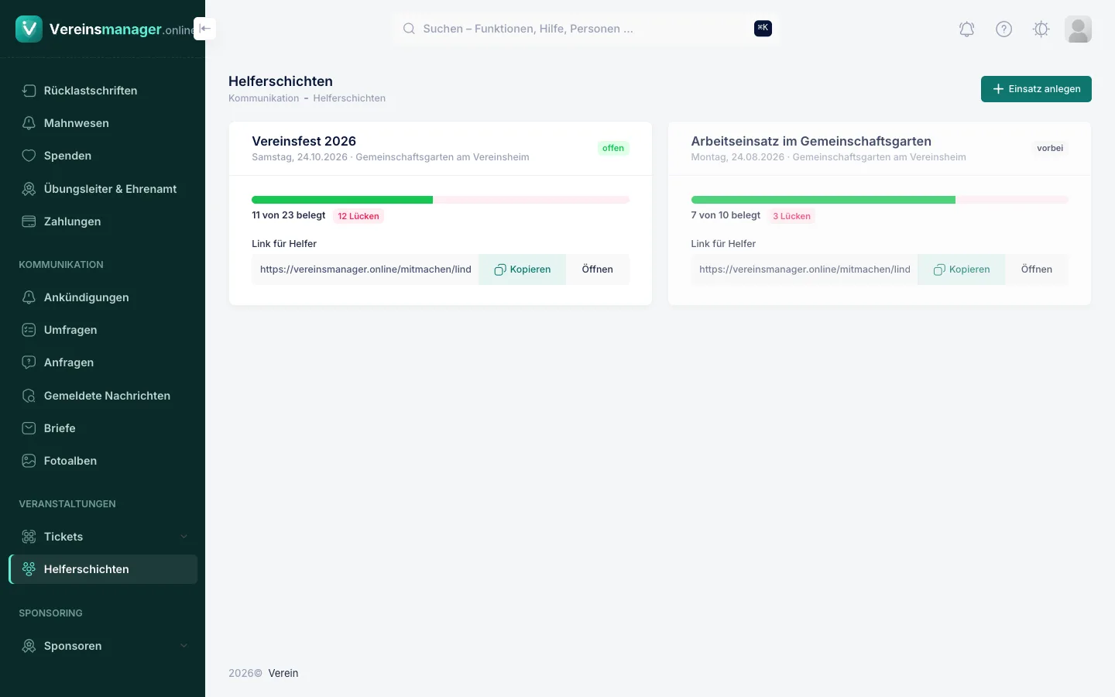Copy the Vereinsfest 2026 helper link
The image size is (1115, 697).
tap(522, 270)
